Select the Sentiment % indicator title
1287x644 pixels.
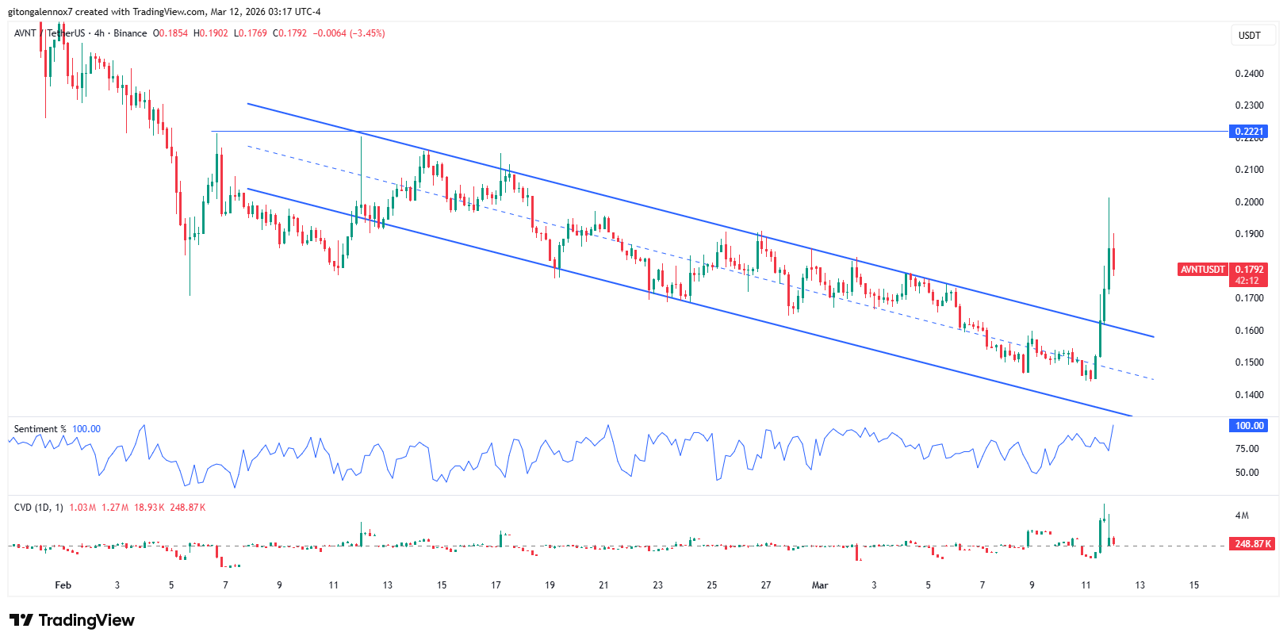pyautogui.click(x=40, y=429)
